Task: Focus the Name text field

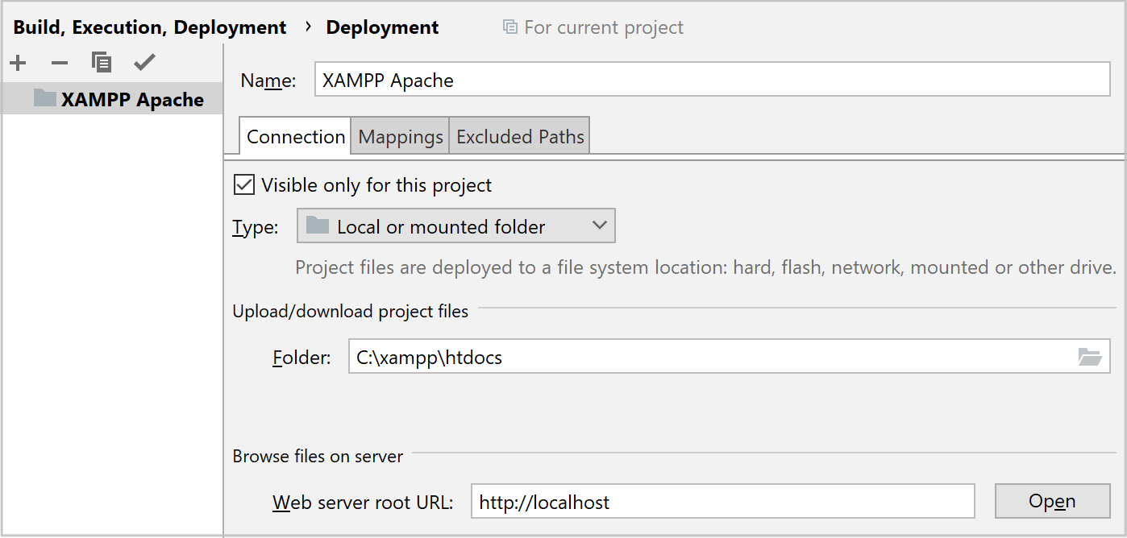Action: point(711,80)
